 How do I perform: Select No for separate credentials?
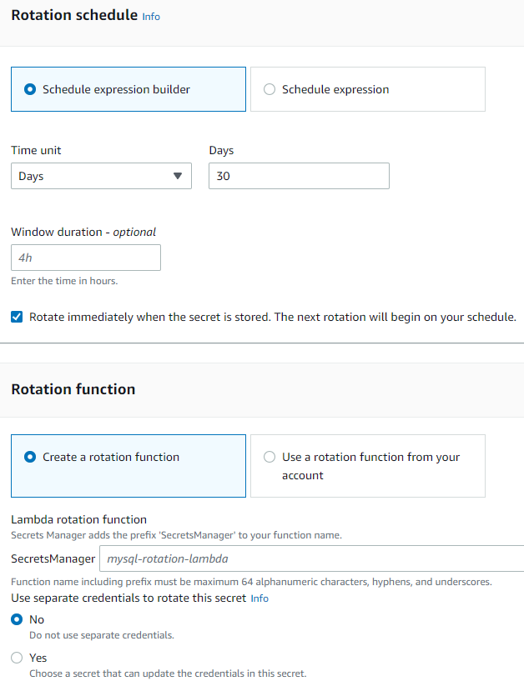[x=17, y=619]
